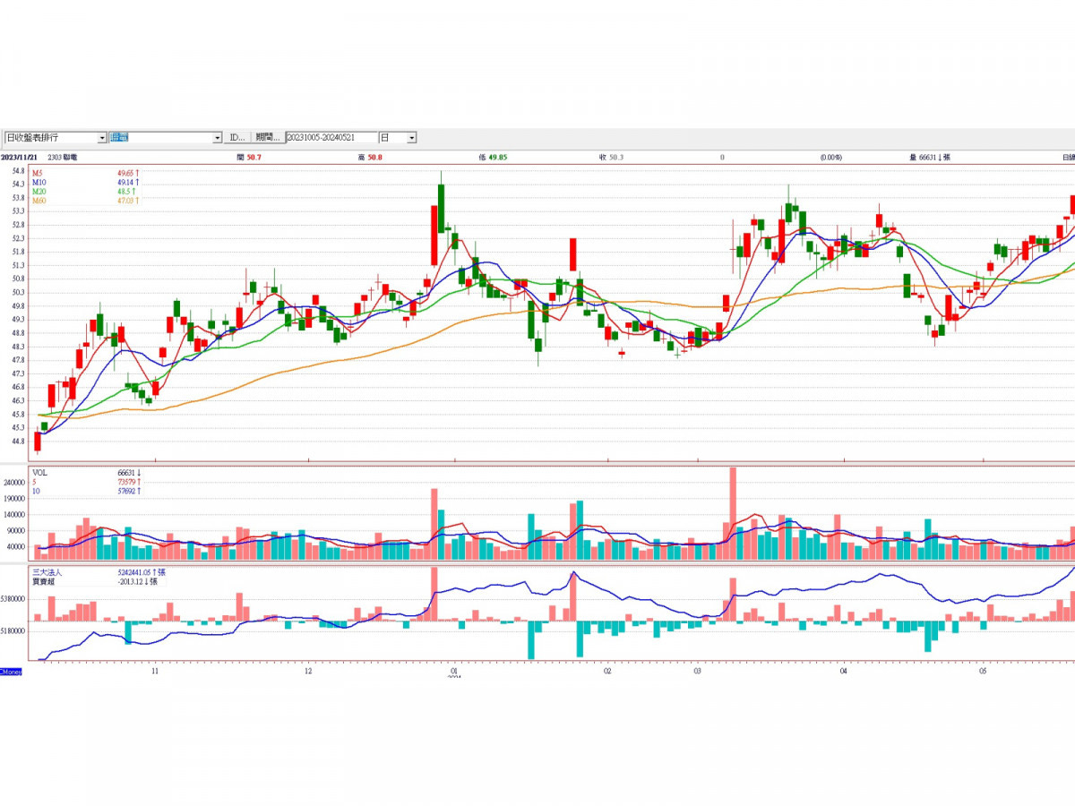This screenshot has height=806, width=1075.
Task: Select the 12 month marker on timeline
Action: (308, 671)
